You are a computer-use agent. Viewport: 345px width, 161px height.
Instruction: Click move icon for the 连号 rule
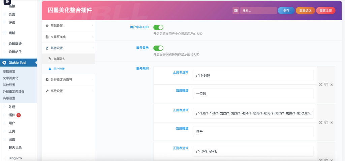coord(321,123)
